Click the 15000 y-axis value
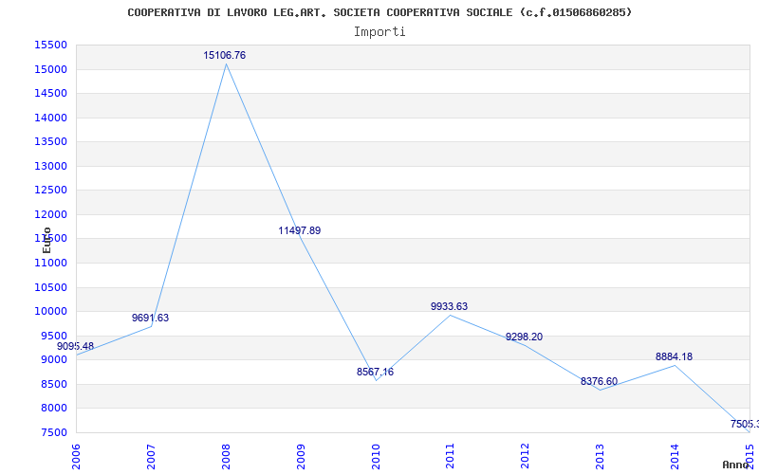 click(50, 69)
